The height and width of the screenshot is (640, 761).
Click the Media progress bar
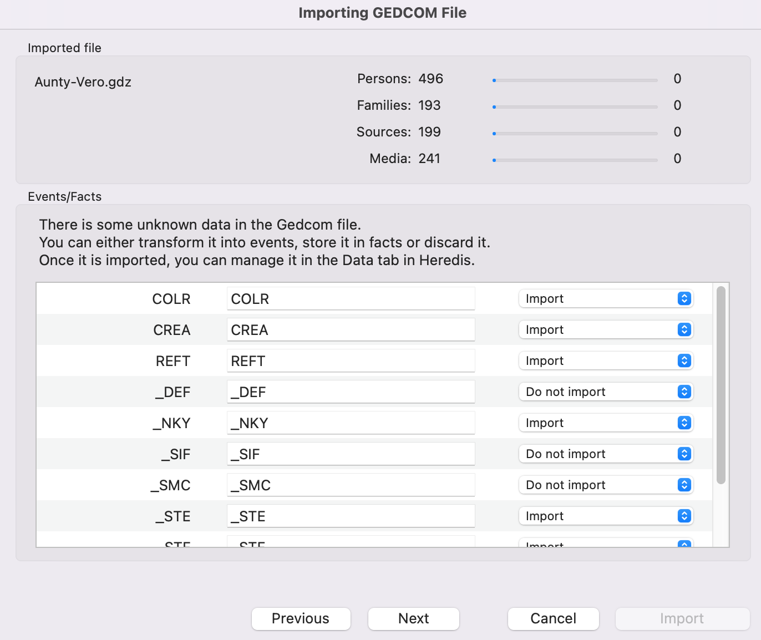(575, 160)
